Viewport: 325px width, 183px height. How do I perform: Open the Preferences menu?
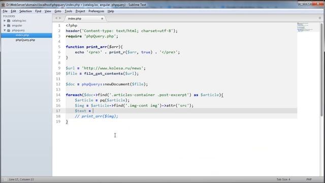(96, 11)
